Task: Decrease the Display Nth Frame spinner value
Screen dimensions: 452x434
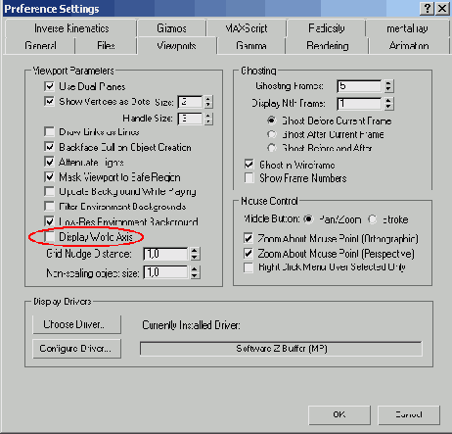Action: click(x=388, y=107)
